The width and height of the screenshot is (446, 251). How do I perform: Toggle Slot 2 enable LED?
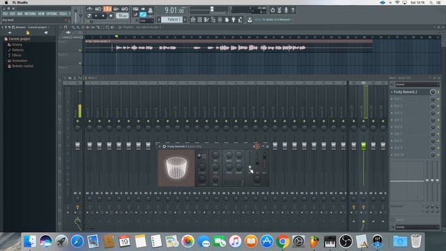pos(438,99)
